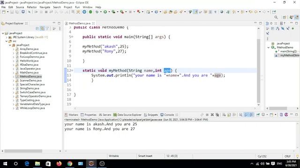Open the File menu
The image size is (300, 168).
[3, 7]
